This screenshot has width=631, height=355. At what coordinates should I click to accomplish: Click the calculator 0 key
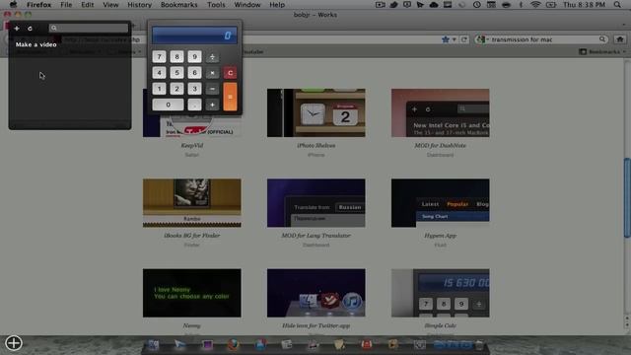tap(169, 105)
